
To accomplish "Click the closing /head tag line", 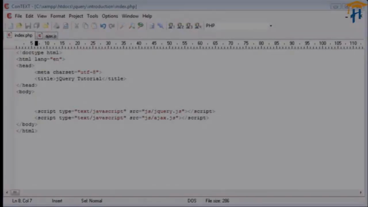I will 27,85.
